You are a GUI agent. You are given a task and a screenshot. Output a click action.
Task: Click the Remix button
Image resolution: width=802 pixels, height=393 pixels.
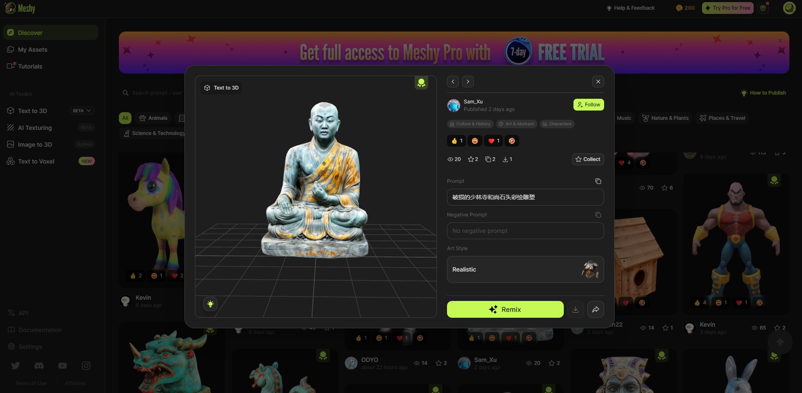click(505, 309)
